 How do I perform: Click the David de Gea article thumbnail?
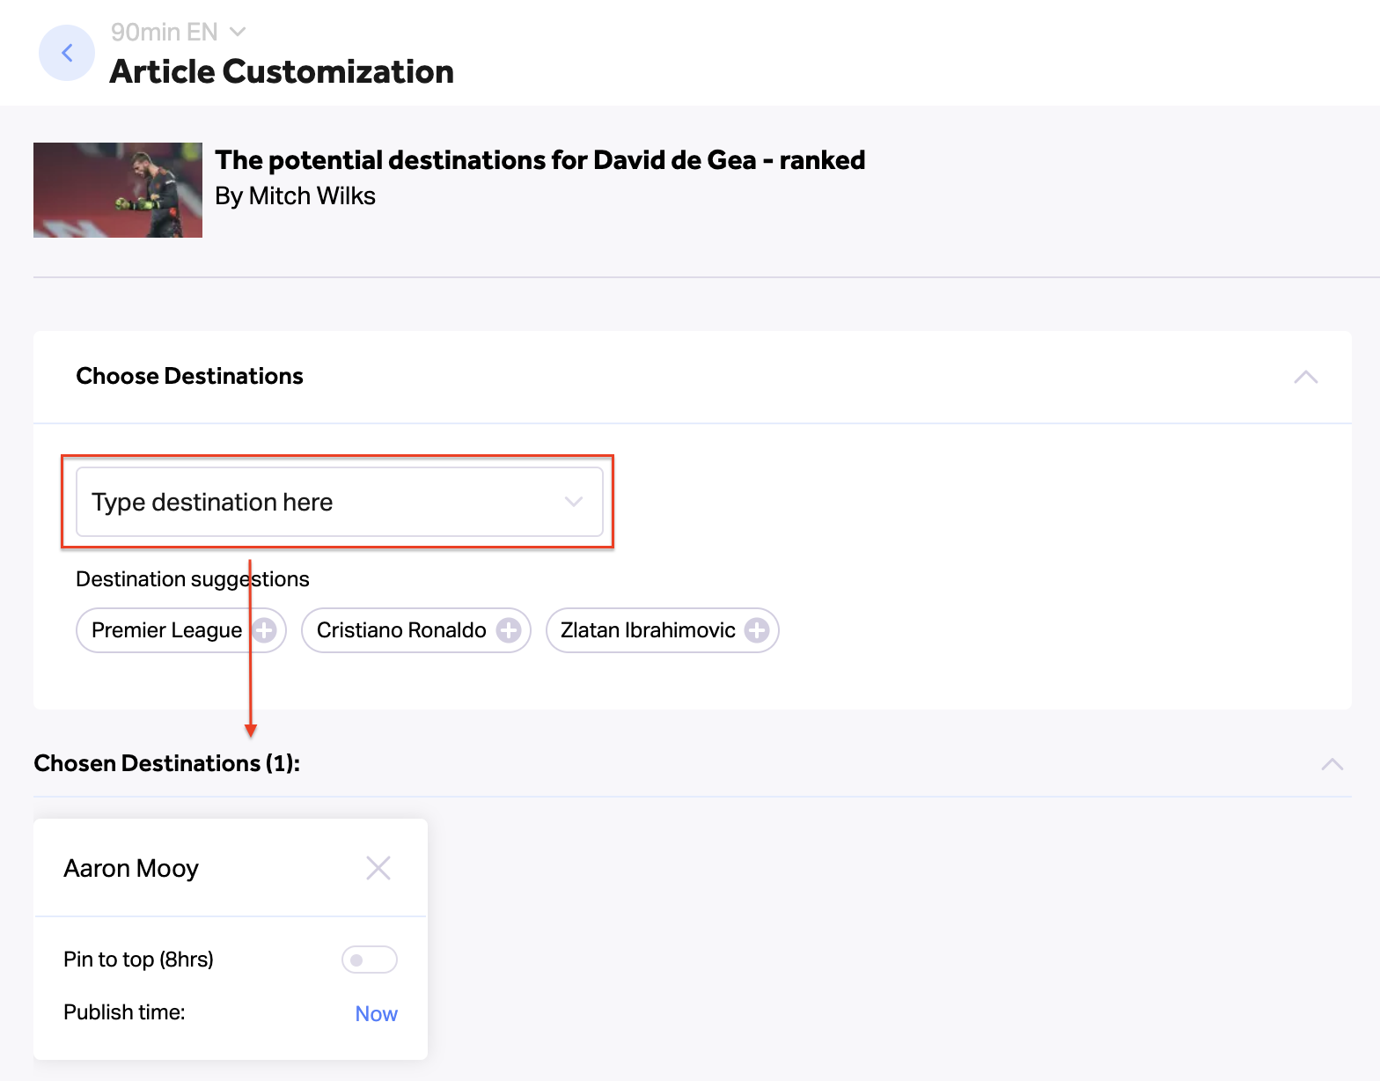point(118,190)
